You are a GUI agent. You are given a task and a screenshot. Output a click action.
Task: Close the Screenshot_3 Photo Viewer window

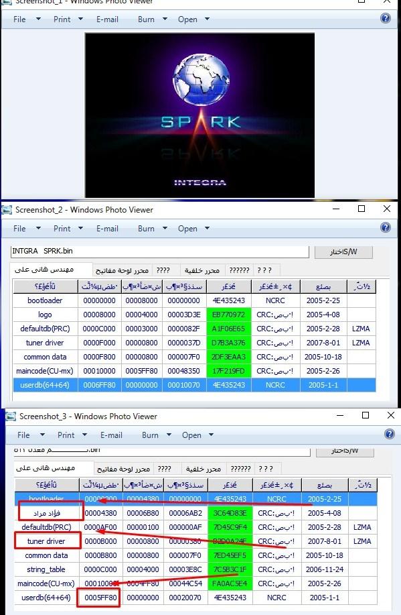pos(390,415)
